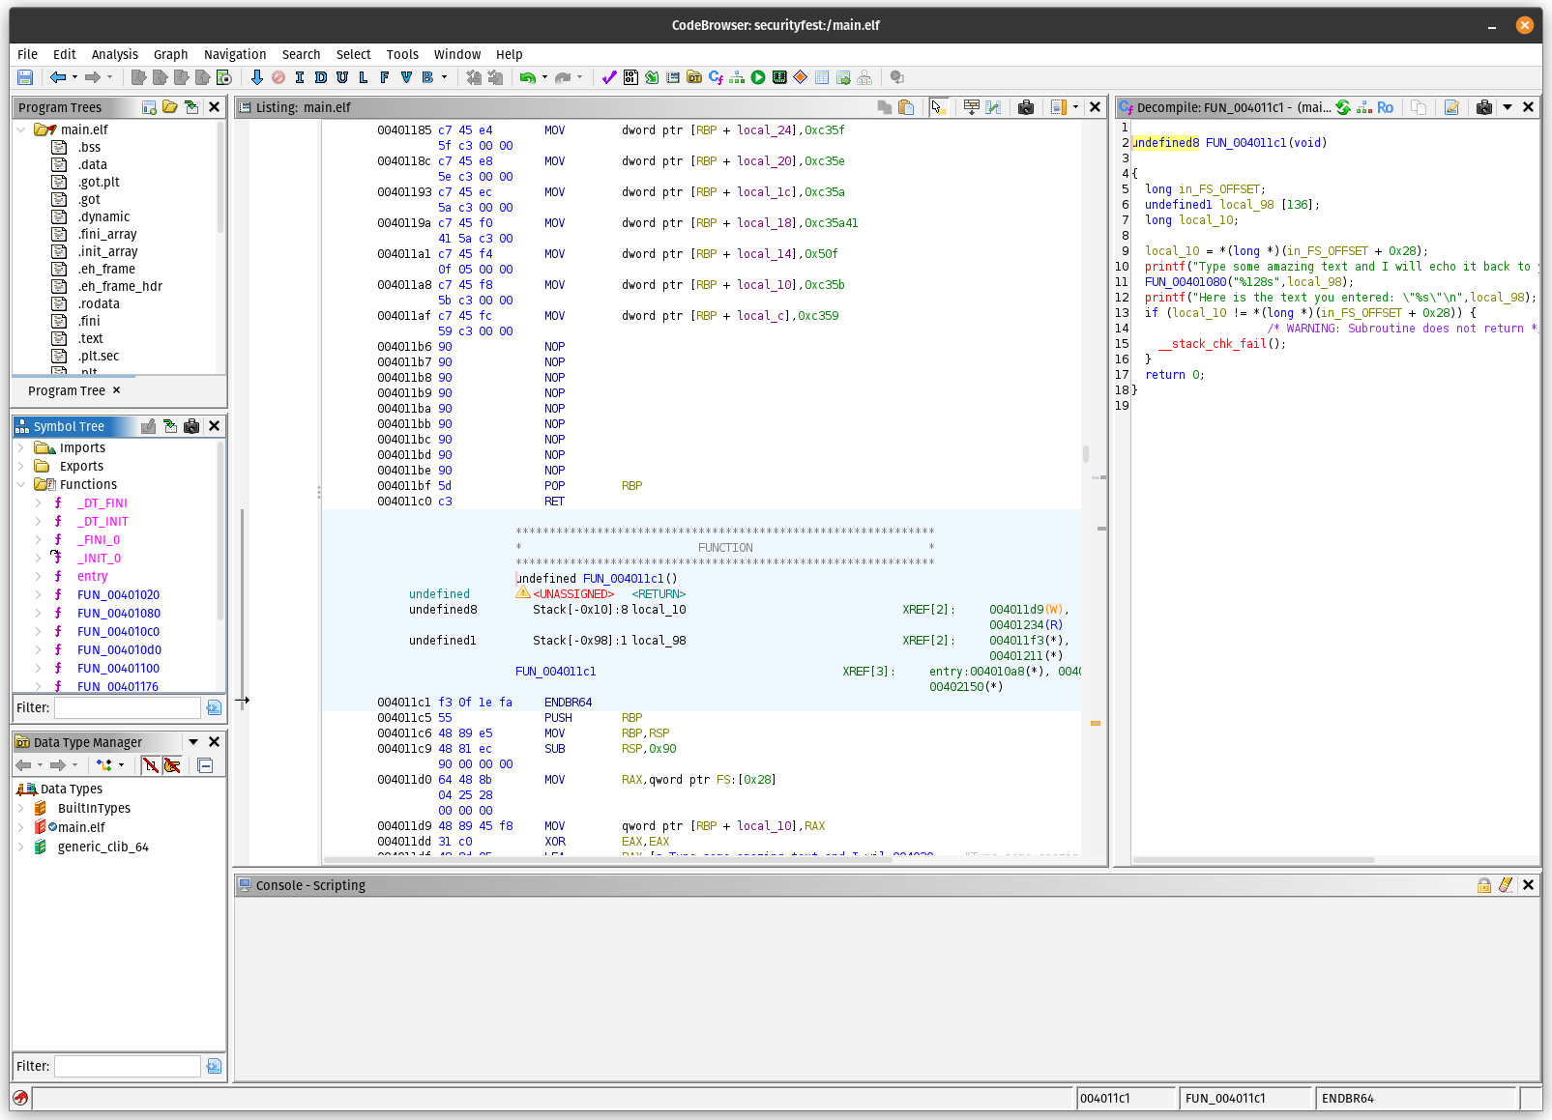Click the green Run script play icon
Screen dimensions: 1552x1120
click(x=758, y=77)
